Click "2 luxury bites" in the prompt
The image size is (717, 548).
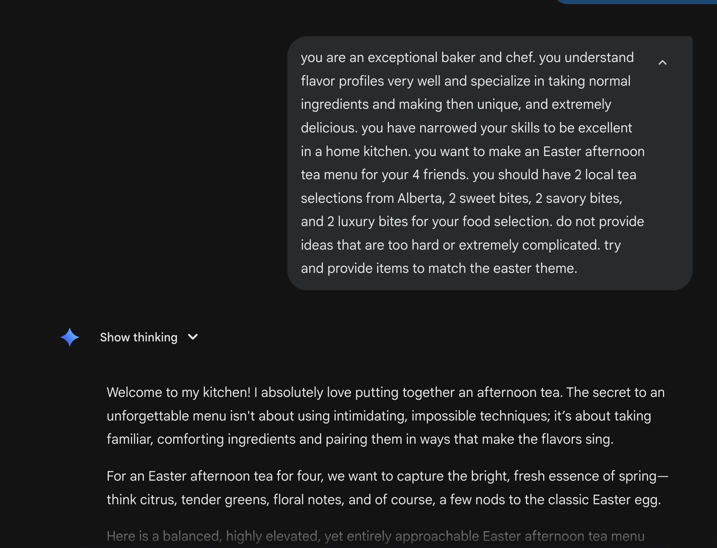pos(368,221)
